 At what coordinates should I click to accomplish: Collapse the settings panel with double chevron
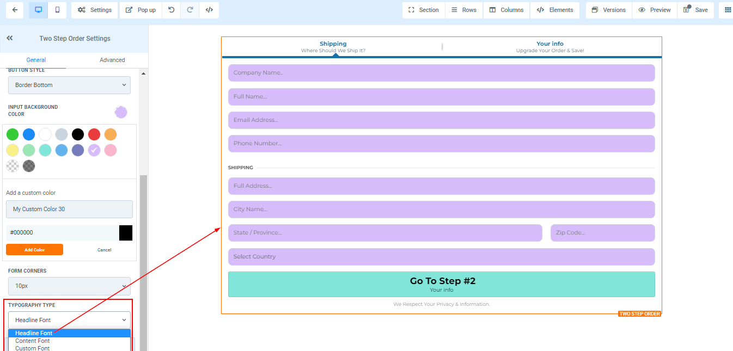tap(10, 38)
